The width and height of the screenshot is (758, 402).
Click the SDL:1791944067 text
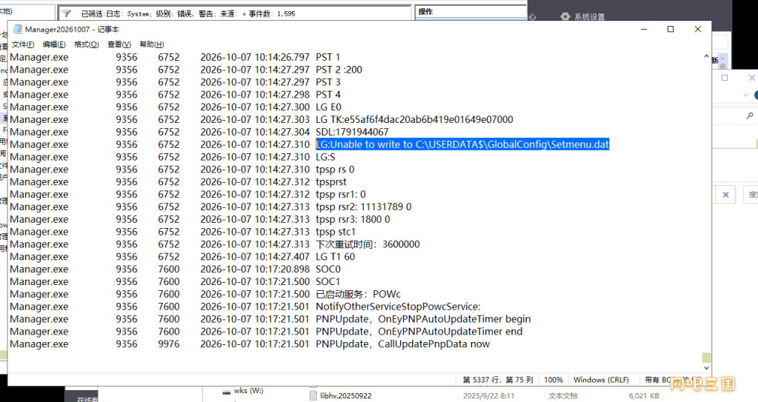[352, 132]
